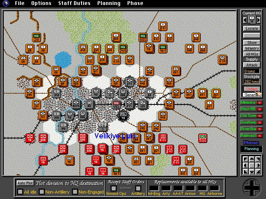Select the HQ 28 unit counter
The width and height of the screenshot is (266, 199).
point(37,38)
